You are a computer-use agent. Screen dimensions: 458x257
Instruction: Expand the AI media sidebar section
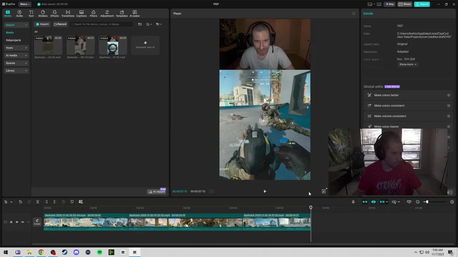(x=16, y=55)
